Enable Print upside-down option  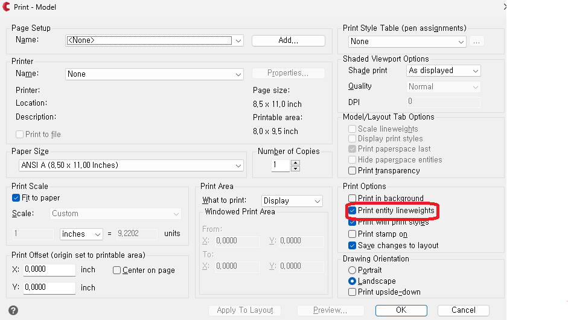(x=353, y=292)
